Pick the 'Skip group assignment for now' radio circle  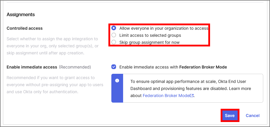(x=114, y=42)
